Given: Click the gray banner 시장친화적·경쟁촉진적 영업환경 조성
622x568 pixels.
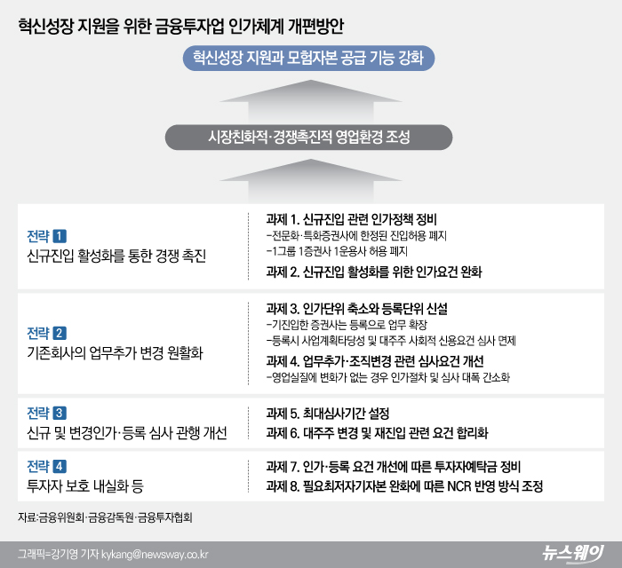Looking at the screenshot, I should pos(308,138).
